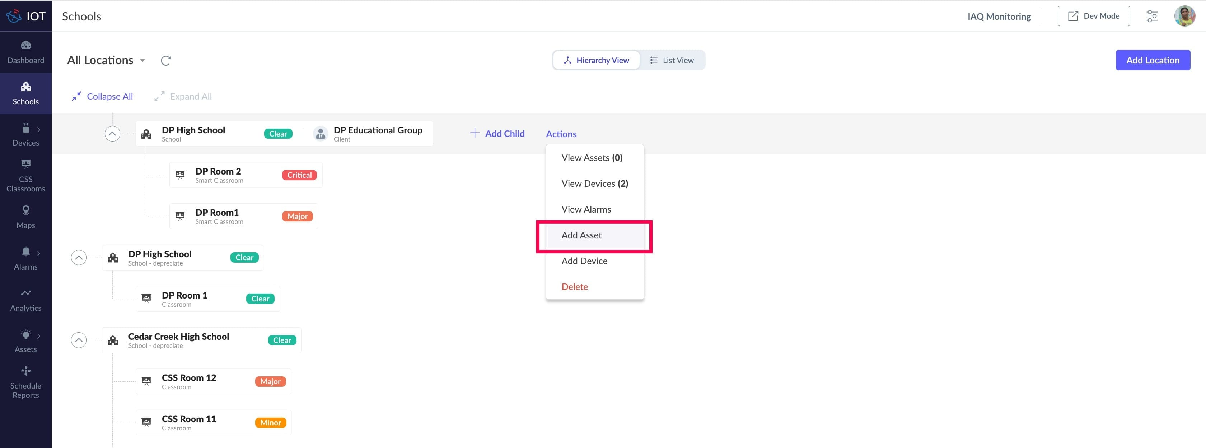Click the Add Location button
Viewport: 1206px width, 448px height.
pos(1152,60)
